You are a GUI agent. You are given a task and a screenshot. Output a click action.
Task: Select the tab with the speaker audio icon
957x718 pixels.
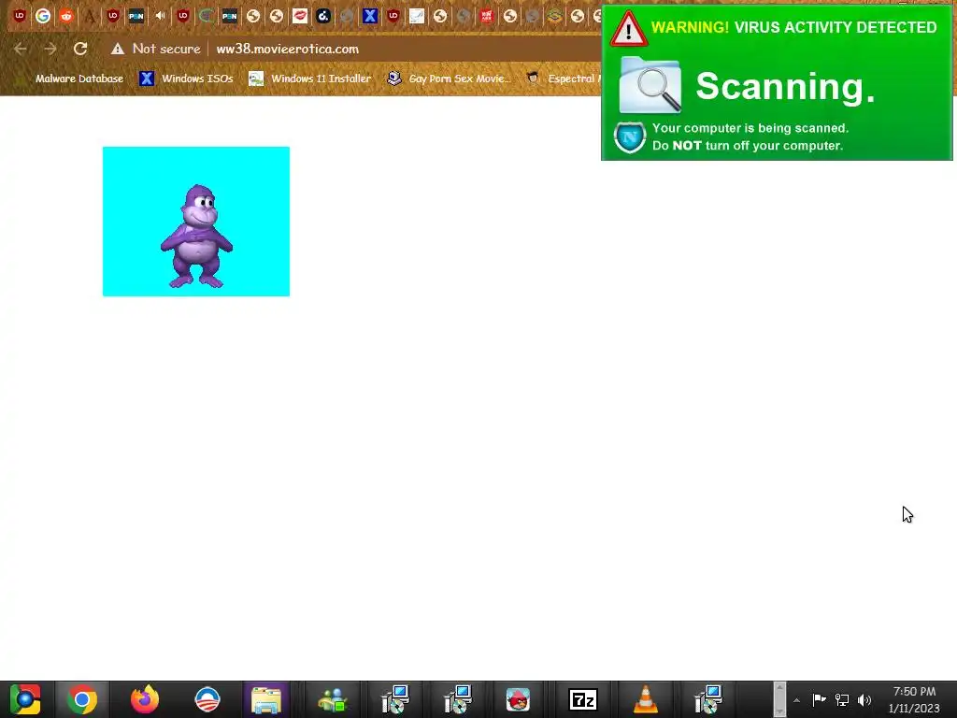click(x=160, y=16)
